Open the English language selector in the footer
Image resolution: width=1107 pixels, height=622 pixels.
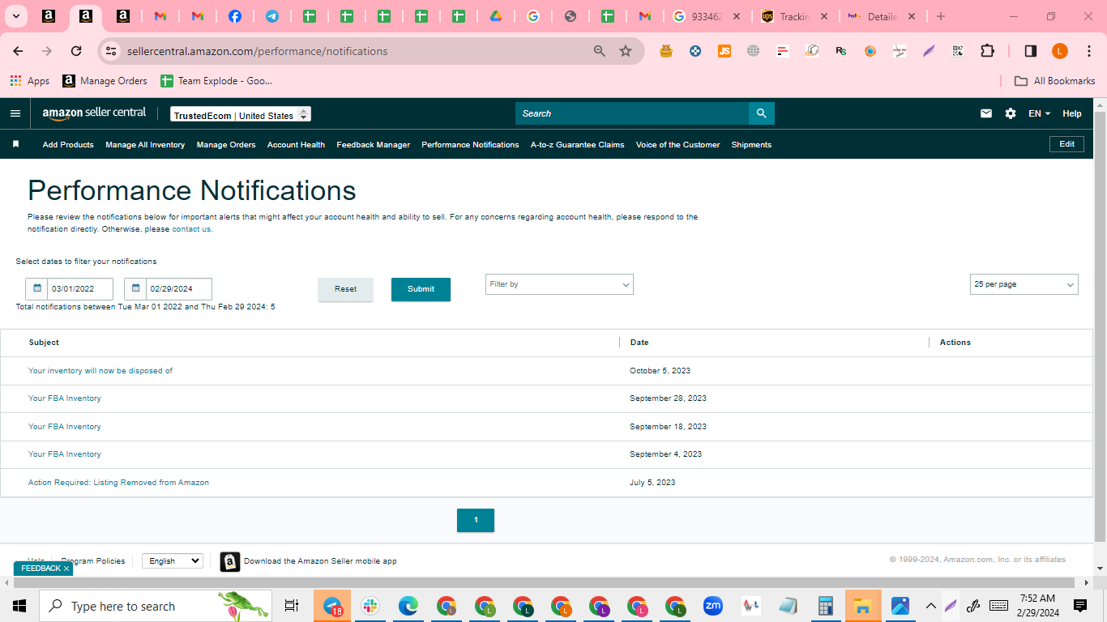click(173, 560)
